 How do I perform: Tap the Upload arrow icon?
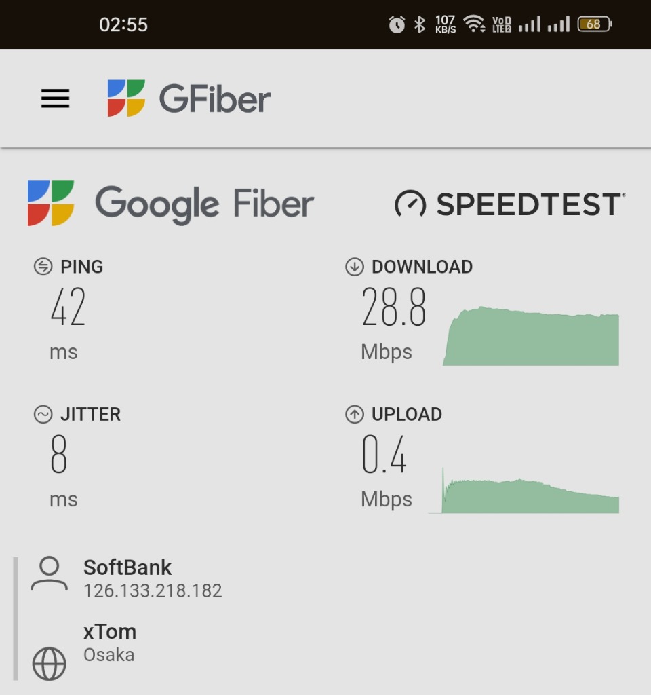coord(354,415)
